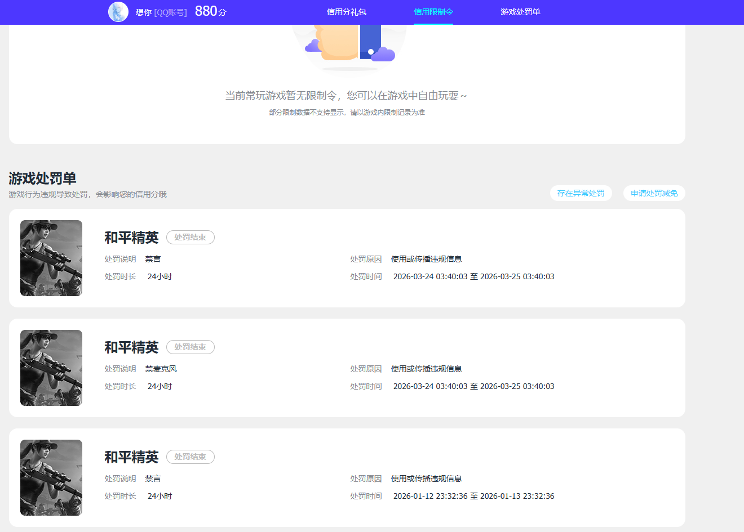The width and height of the screenshot is (744, 532).
Task: Click the 使用或传播违规信息 reason in the 2026-01-12 card
Action: (x=427, y=479)
